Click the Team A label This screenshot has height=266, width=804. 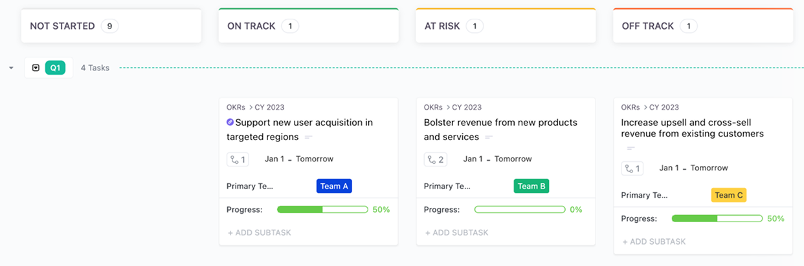[x=334, y=186]
